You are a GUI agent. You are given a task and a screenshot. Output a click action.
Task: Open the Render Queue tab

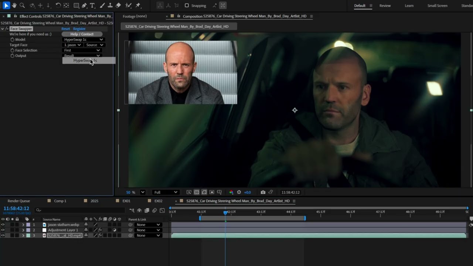[x=19, y=201]
